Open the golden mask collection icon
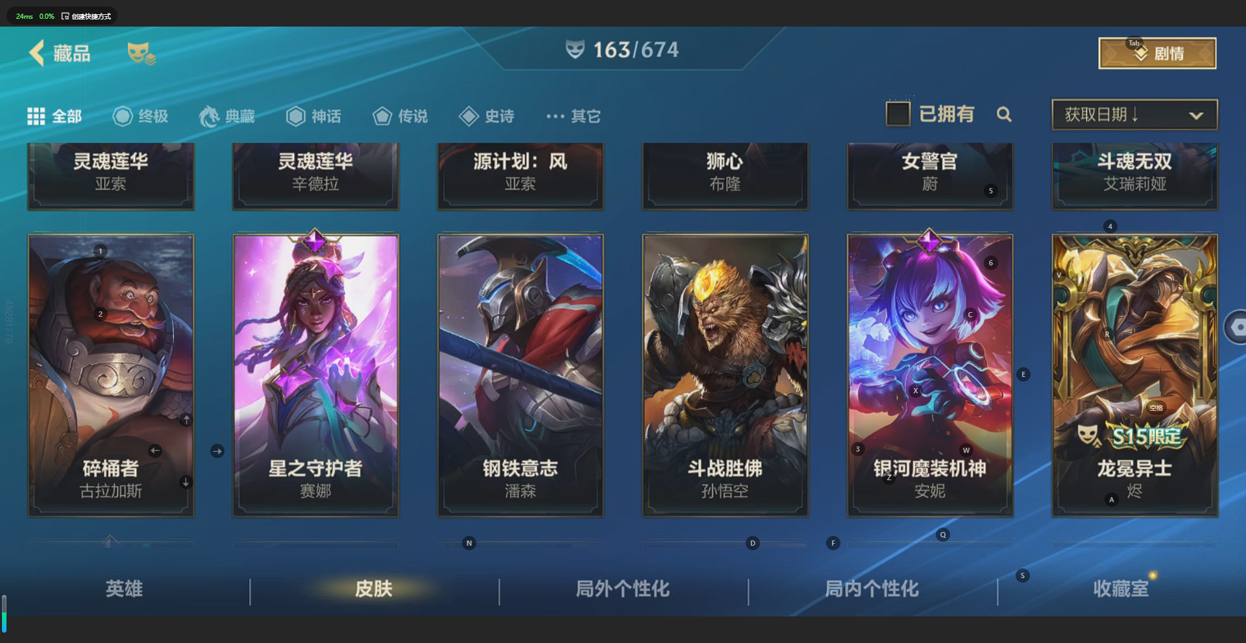Screen dimensions: 1246x643 tap(141, 53)
